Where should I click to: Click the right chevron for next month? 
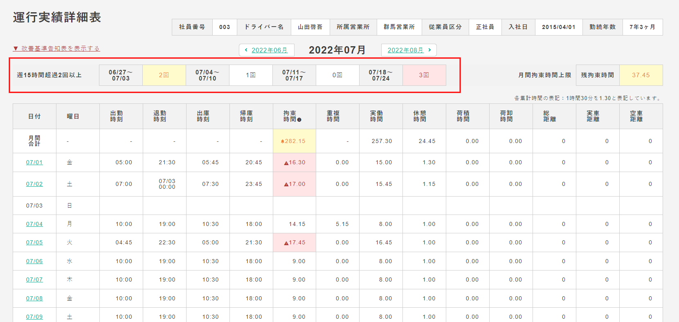click(x=429, y=50)
